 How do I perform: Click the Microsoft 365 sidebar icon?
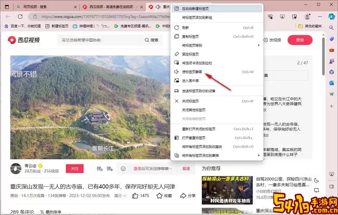[332, 72]
